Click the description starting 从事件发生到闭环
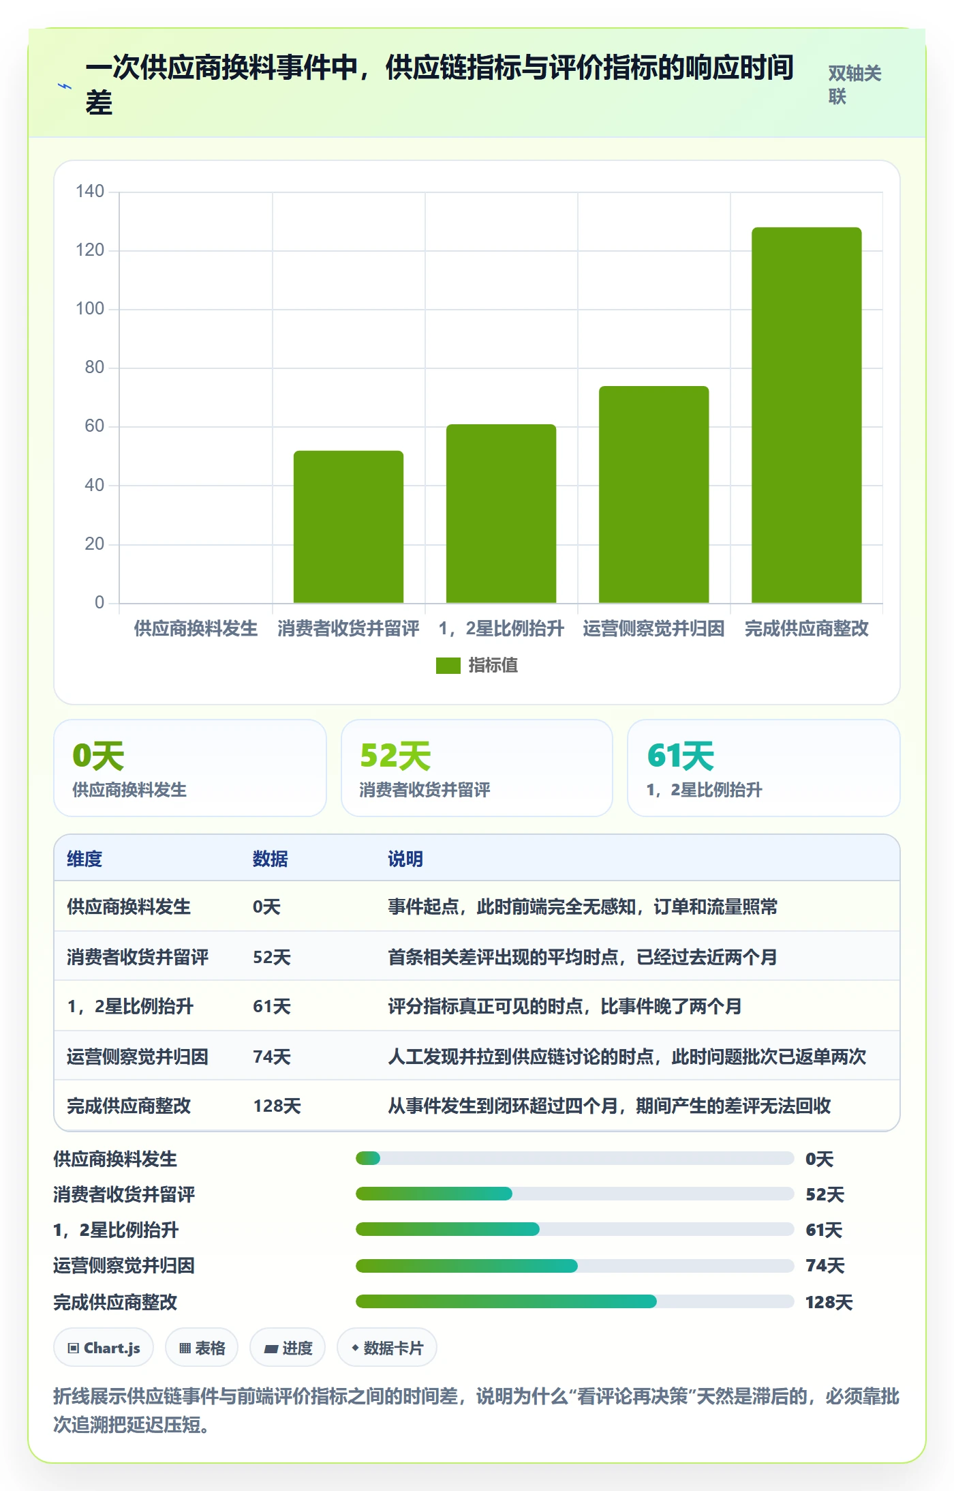This screenshot has height=1491, width=954. 609,1106
